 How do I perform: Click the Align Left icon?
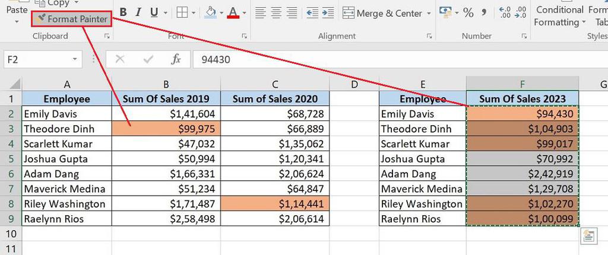coord(261,13)
